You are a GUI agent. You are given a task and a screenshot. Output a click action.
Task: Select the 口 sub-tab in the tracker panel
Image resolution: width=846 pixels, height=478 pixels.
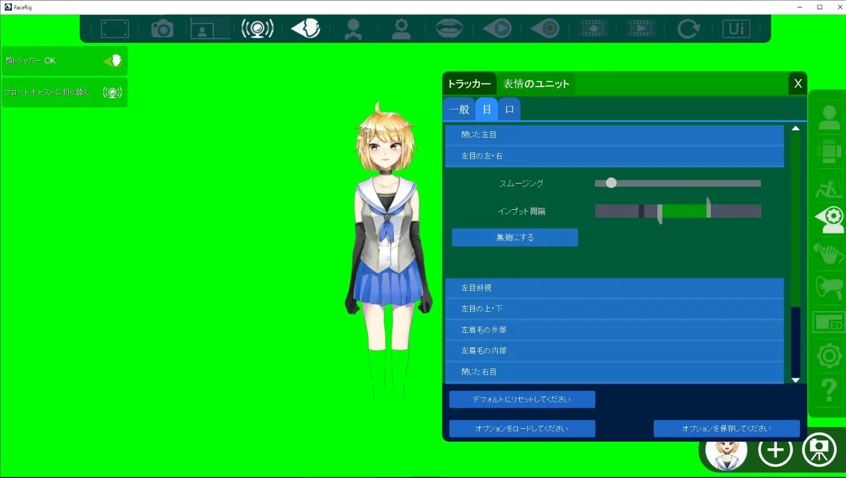coord(509,109)
